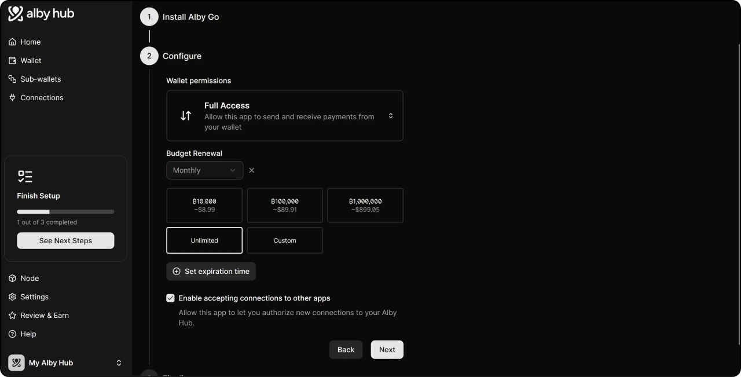Choose the Custom budget option
This screenshot has height=377, width=741.
(x=285, y=240)
